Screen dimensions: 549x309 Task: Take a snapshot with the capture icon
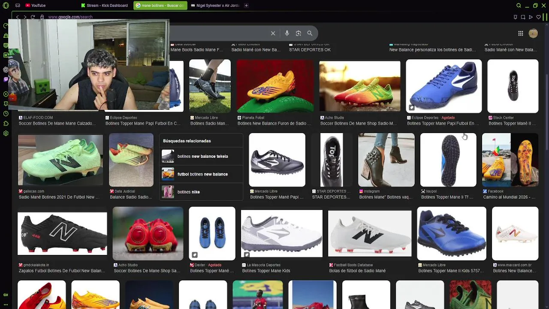[x=523, y=17]
